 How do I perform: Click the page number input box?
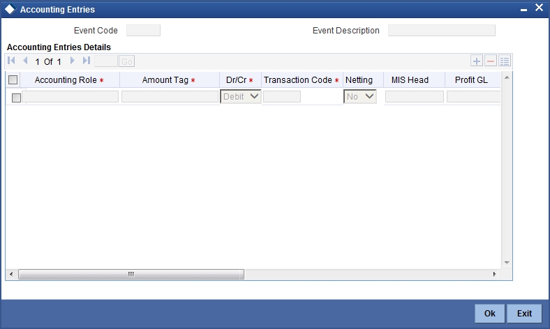click(106, 61)
